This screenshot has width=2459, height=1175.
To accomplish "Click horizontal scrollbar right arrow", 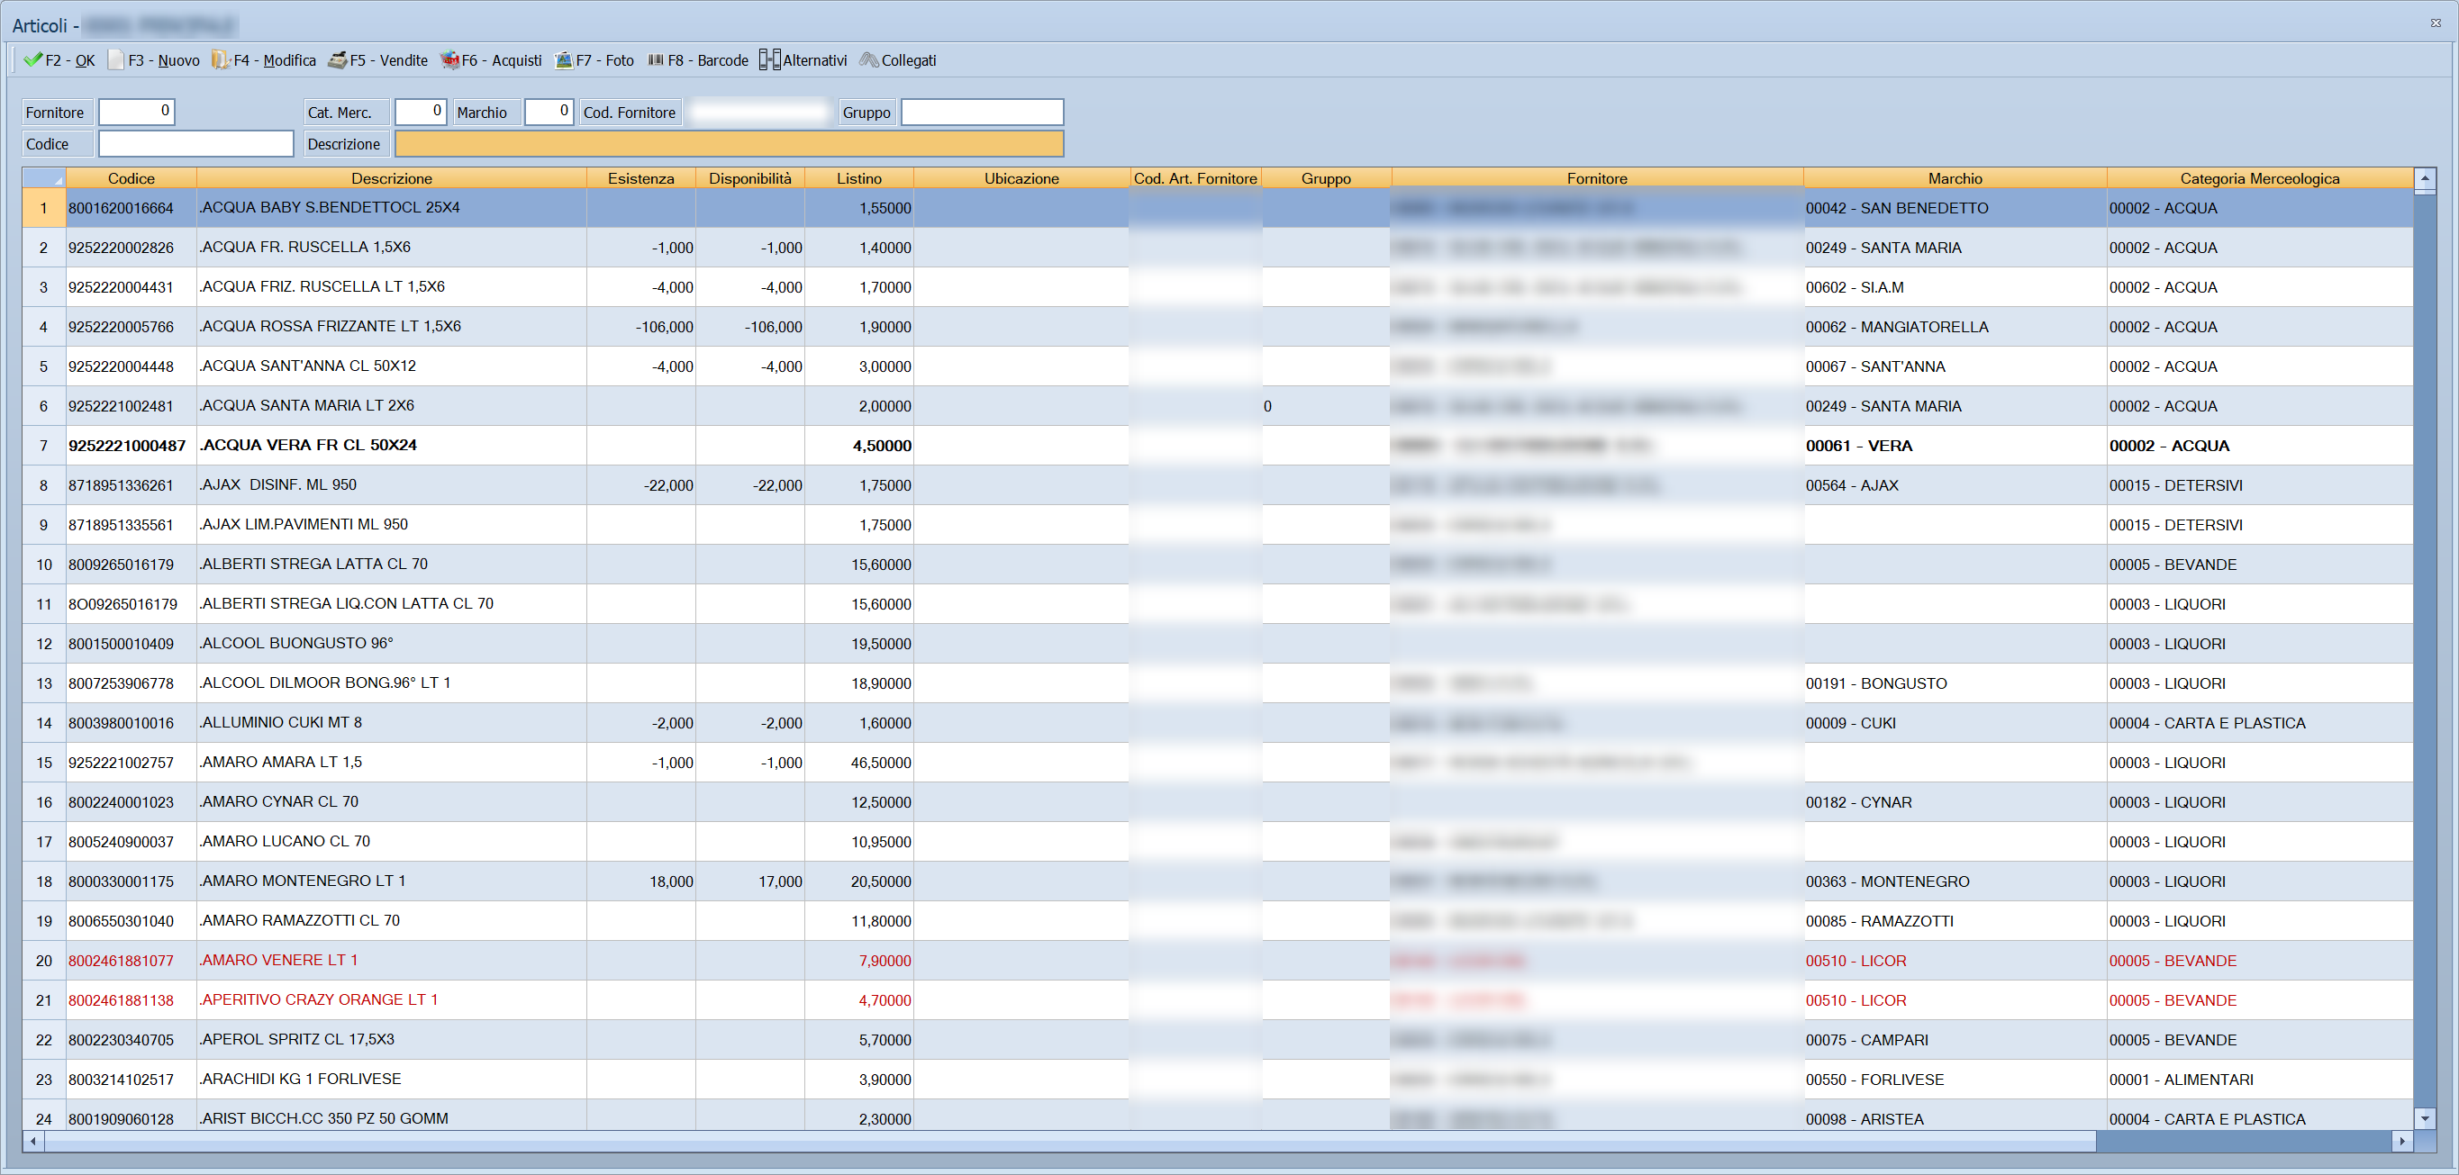I will 2402,1141.
